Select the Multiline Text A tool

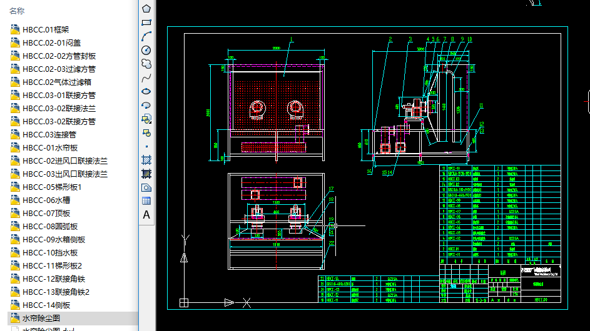click(x=146, y=215)
